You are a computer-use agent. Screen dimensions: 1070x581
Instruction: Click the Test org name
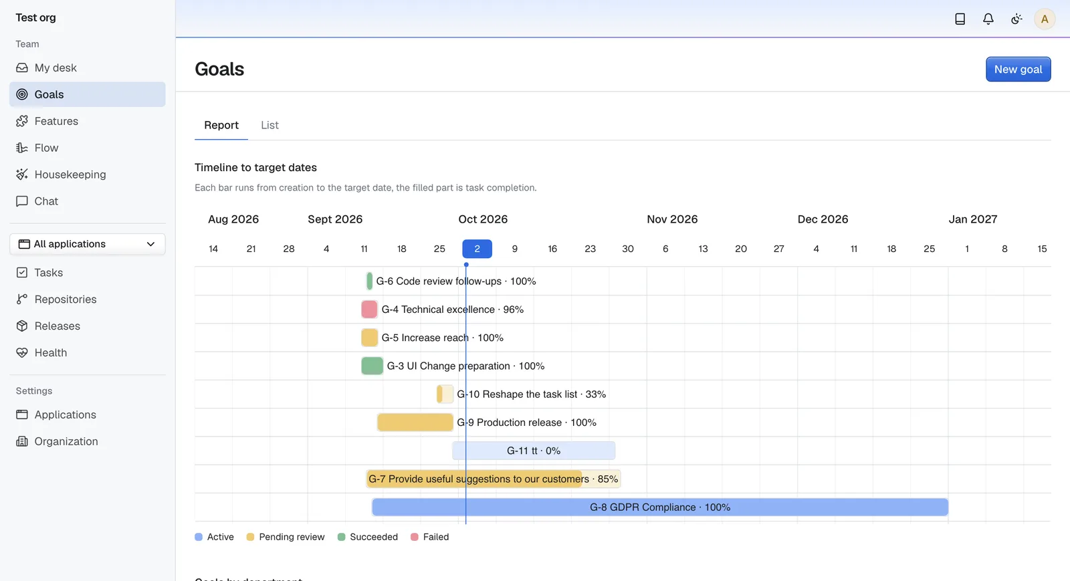(36, 17)
